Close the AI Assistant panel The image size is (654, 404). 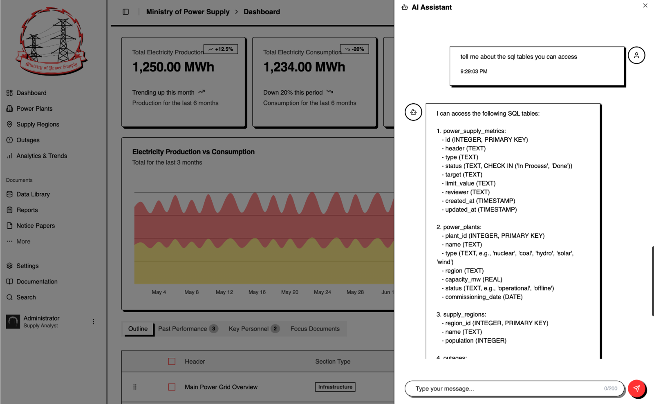pyautogui.click(x=645, y=6)
